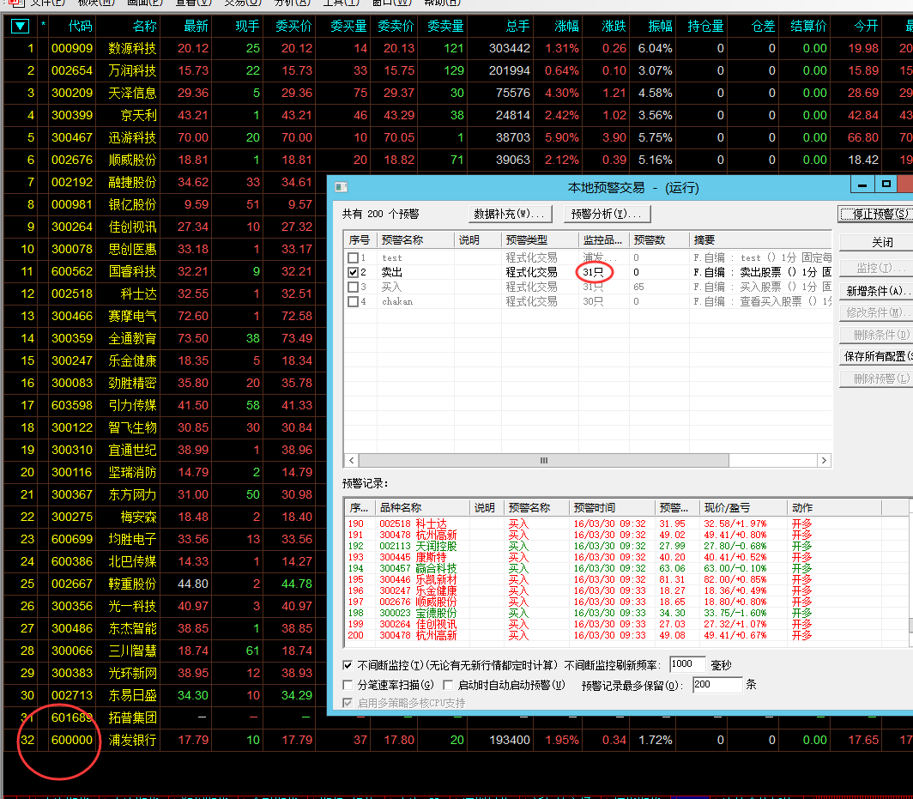The width and height of the screenshot is (913, 799).
Task: Enable the 'test' alert checkbox
Action: pos(353,257)
